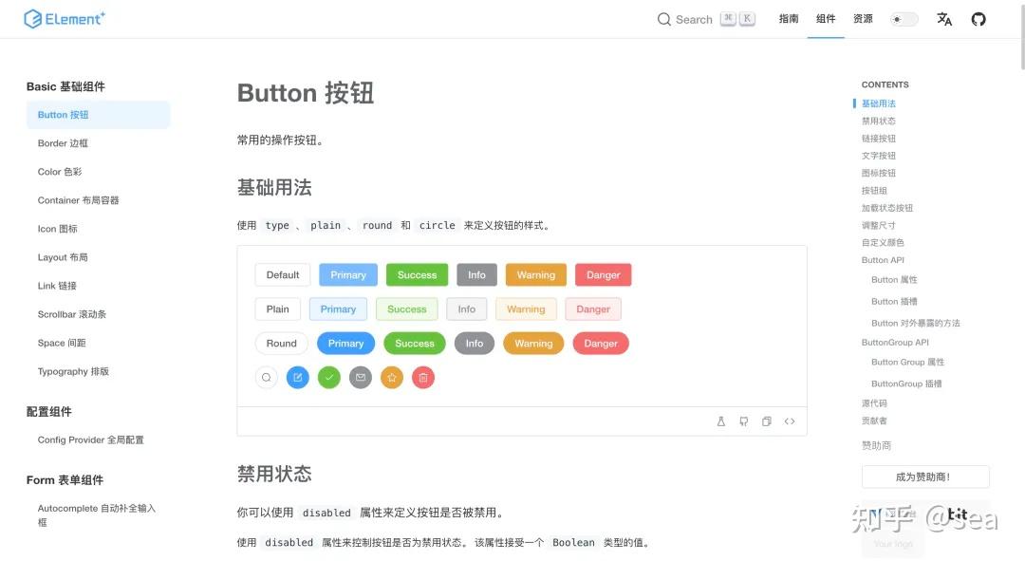Jump to 自定义颜色 in contents

(884, 243)
